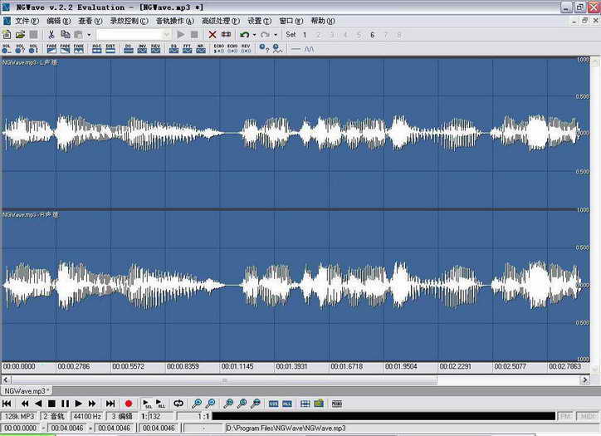The image size is (601, 436).
Task: Open the Undo history dropdown arrow
Action: click(x=254, y=35)
